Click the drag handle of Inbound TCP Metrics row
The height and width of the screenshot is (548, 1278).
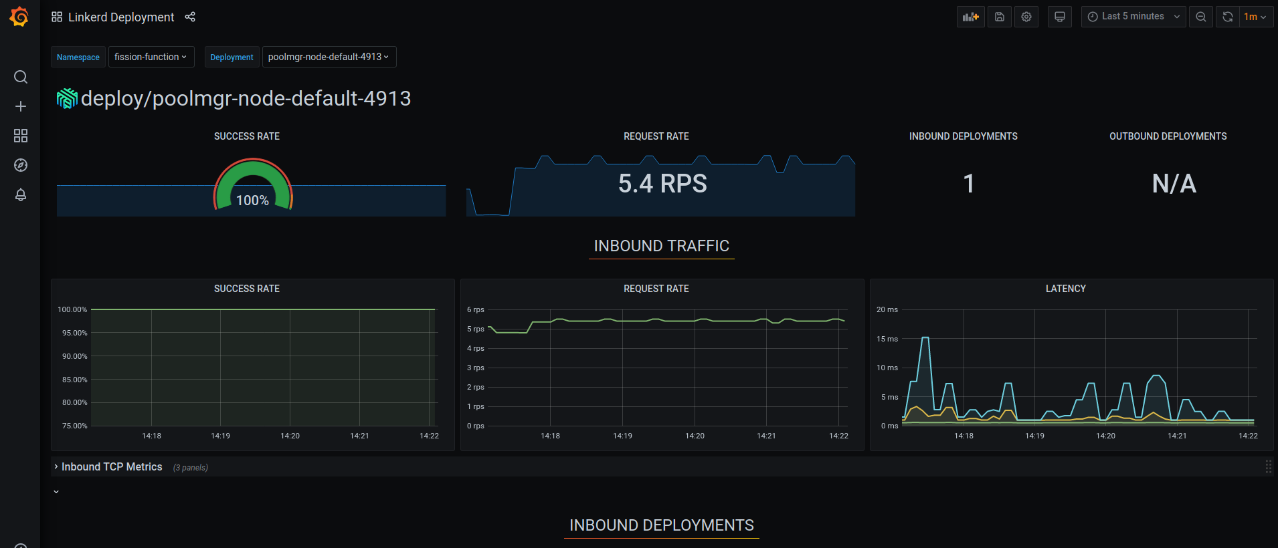[x=1268, y=466]
